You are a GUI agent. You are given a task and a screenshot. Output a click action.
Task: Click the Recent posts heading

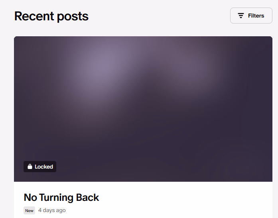pyautogui.click(x=51, y=16)
